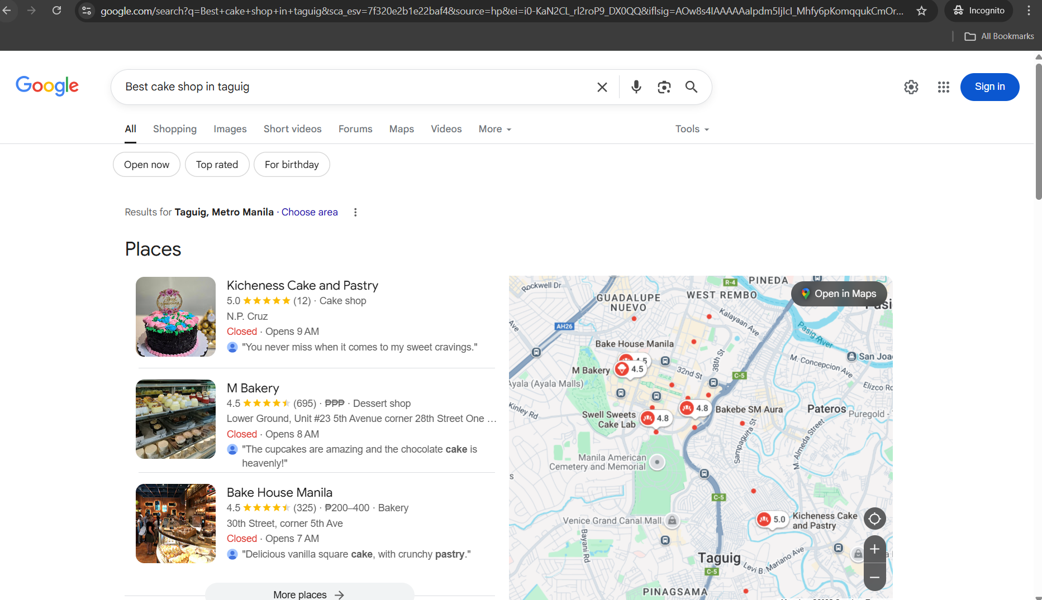1042x600 pixels.
Task: Click the Bake House Manila photo thumbnail
Action: click(x=175, y=524)
